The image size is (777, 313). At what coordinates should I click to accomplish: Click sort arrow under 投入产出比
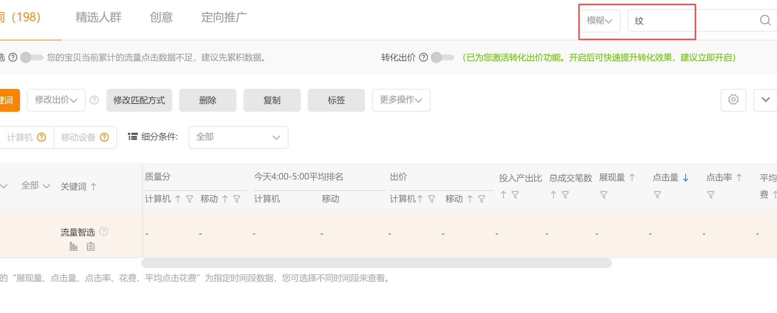503,195
